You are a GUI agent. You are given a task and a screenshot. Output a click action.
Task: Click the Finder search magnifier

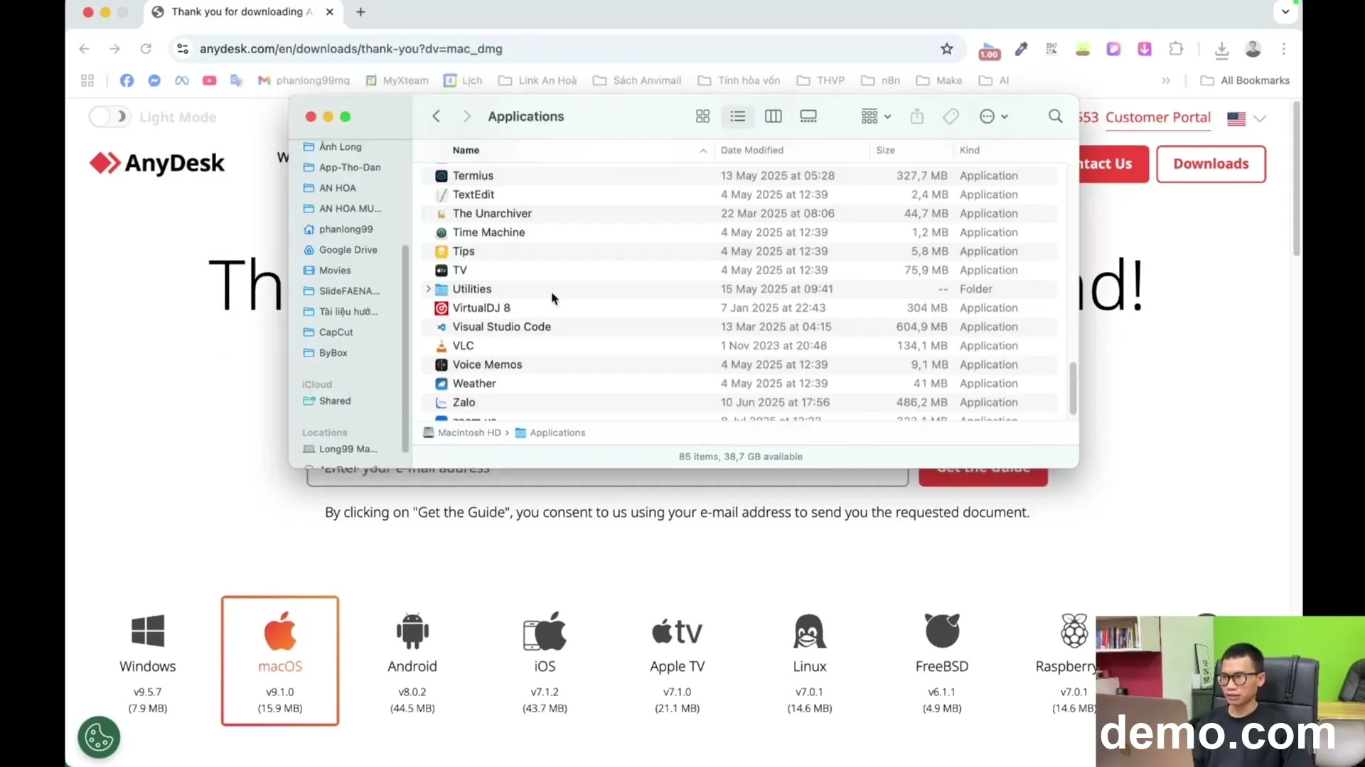click(1055, 116)
